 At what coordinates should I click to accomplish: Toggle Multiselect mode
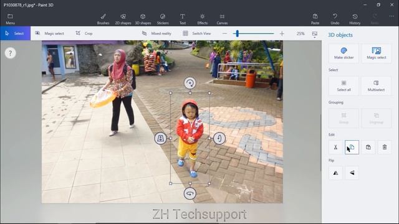(377, 86)
